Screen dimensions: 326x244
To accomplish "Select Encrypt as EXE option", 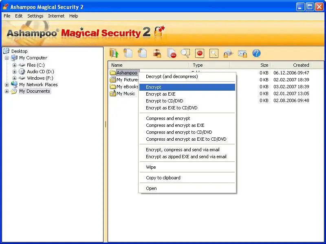I will [x=187, y=94].
